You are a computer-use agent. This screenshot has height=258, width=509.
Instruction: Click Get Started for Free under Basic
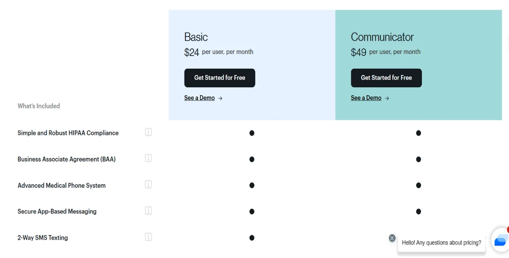pos(220,78)
